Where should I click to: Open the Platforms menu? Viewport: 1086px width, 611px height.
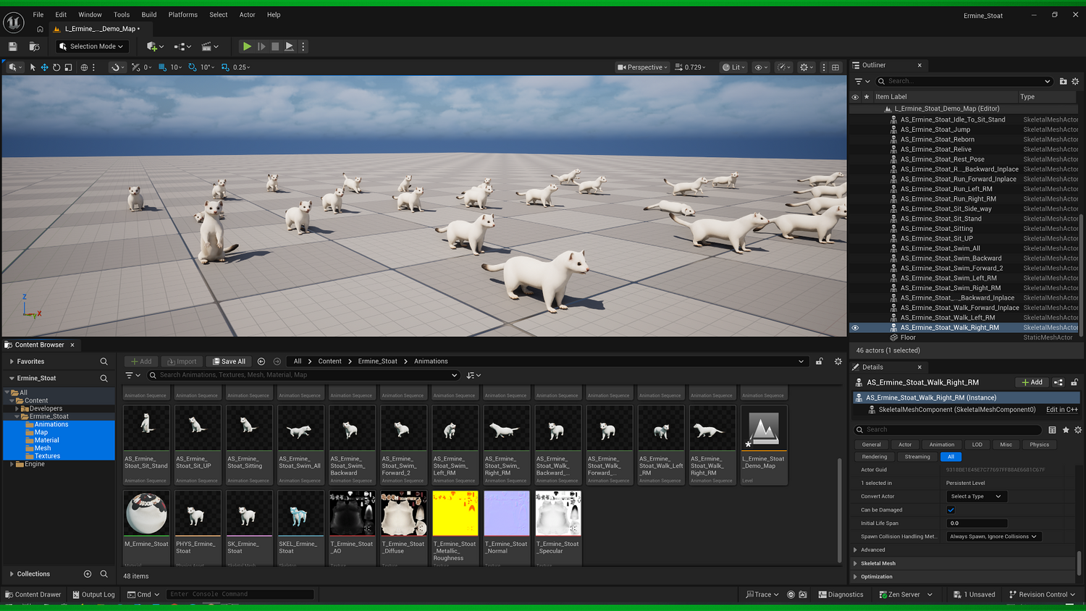tap(182, 14)
